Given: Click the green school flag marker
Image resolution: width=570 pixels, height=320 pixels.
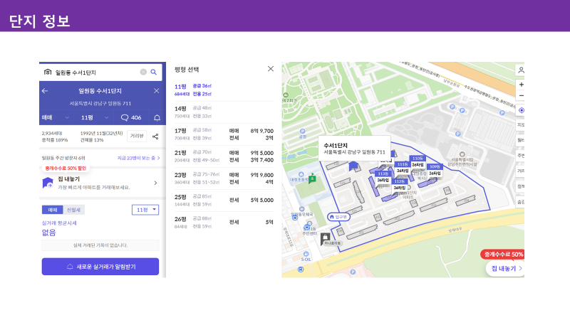Looking at the screenshot, I should (x=312, y=178).
